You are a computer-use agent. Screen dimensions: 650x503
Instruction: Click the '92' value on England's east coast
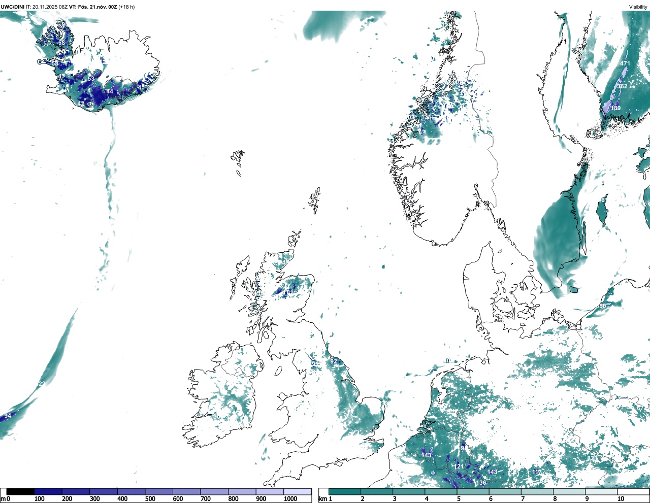tap(334, 361)
